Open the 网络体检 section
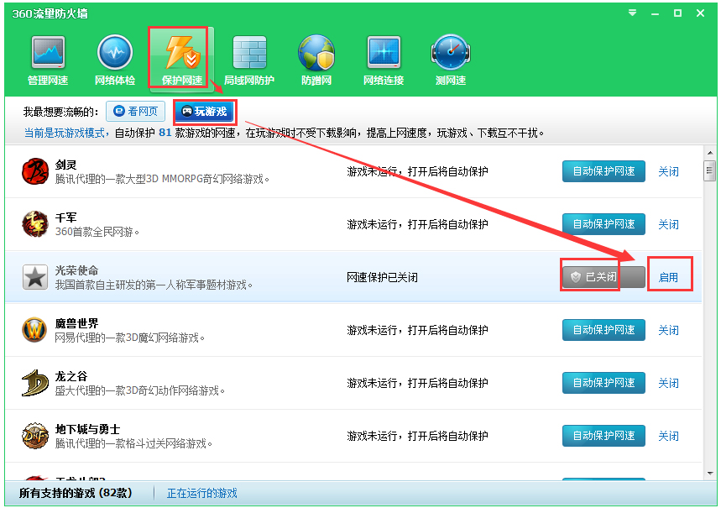Screen dimensions: 721x508 tap(115, 60)
